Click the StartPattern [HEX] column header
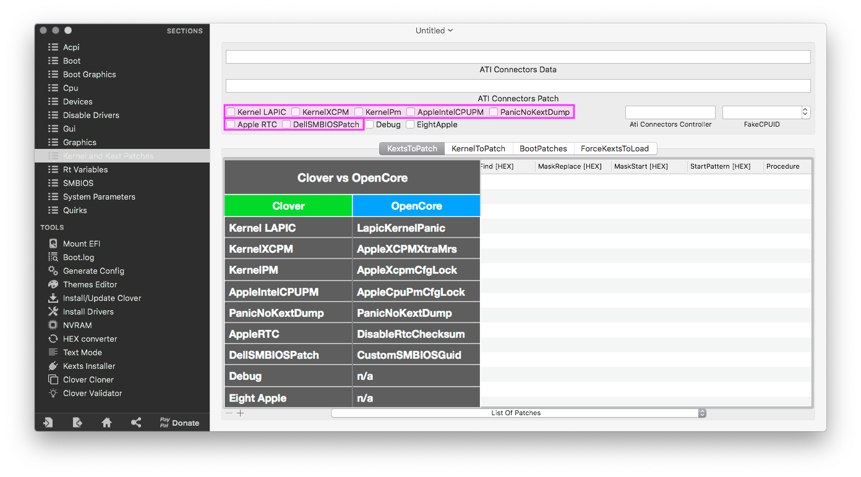The image size is (861, 477). (x=725, y=166)
